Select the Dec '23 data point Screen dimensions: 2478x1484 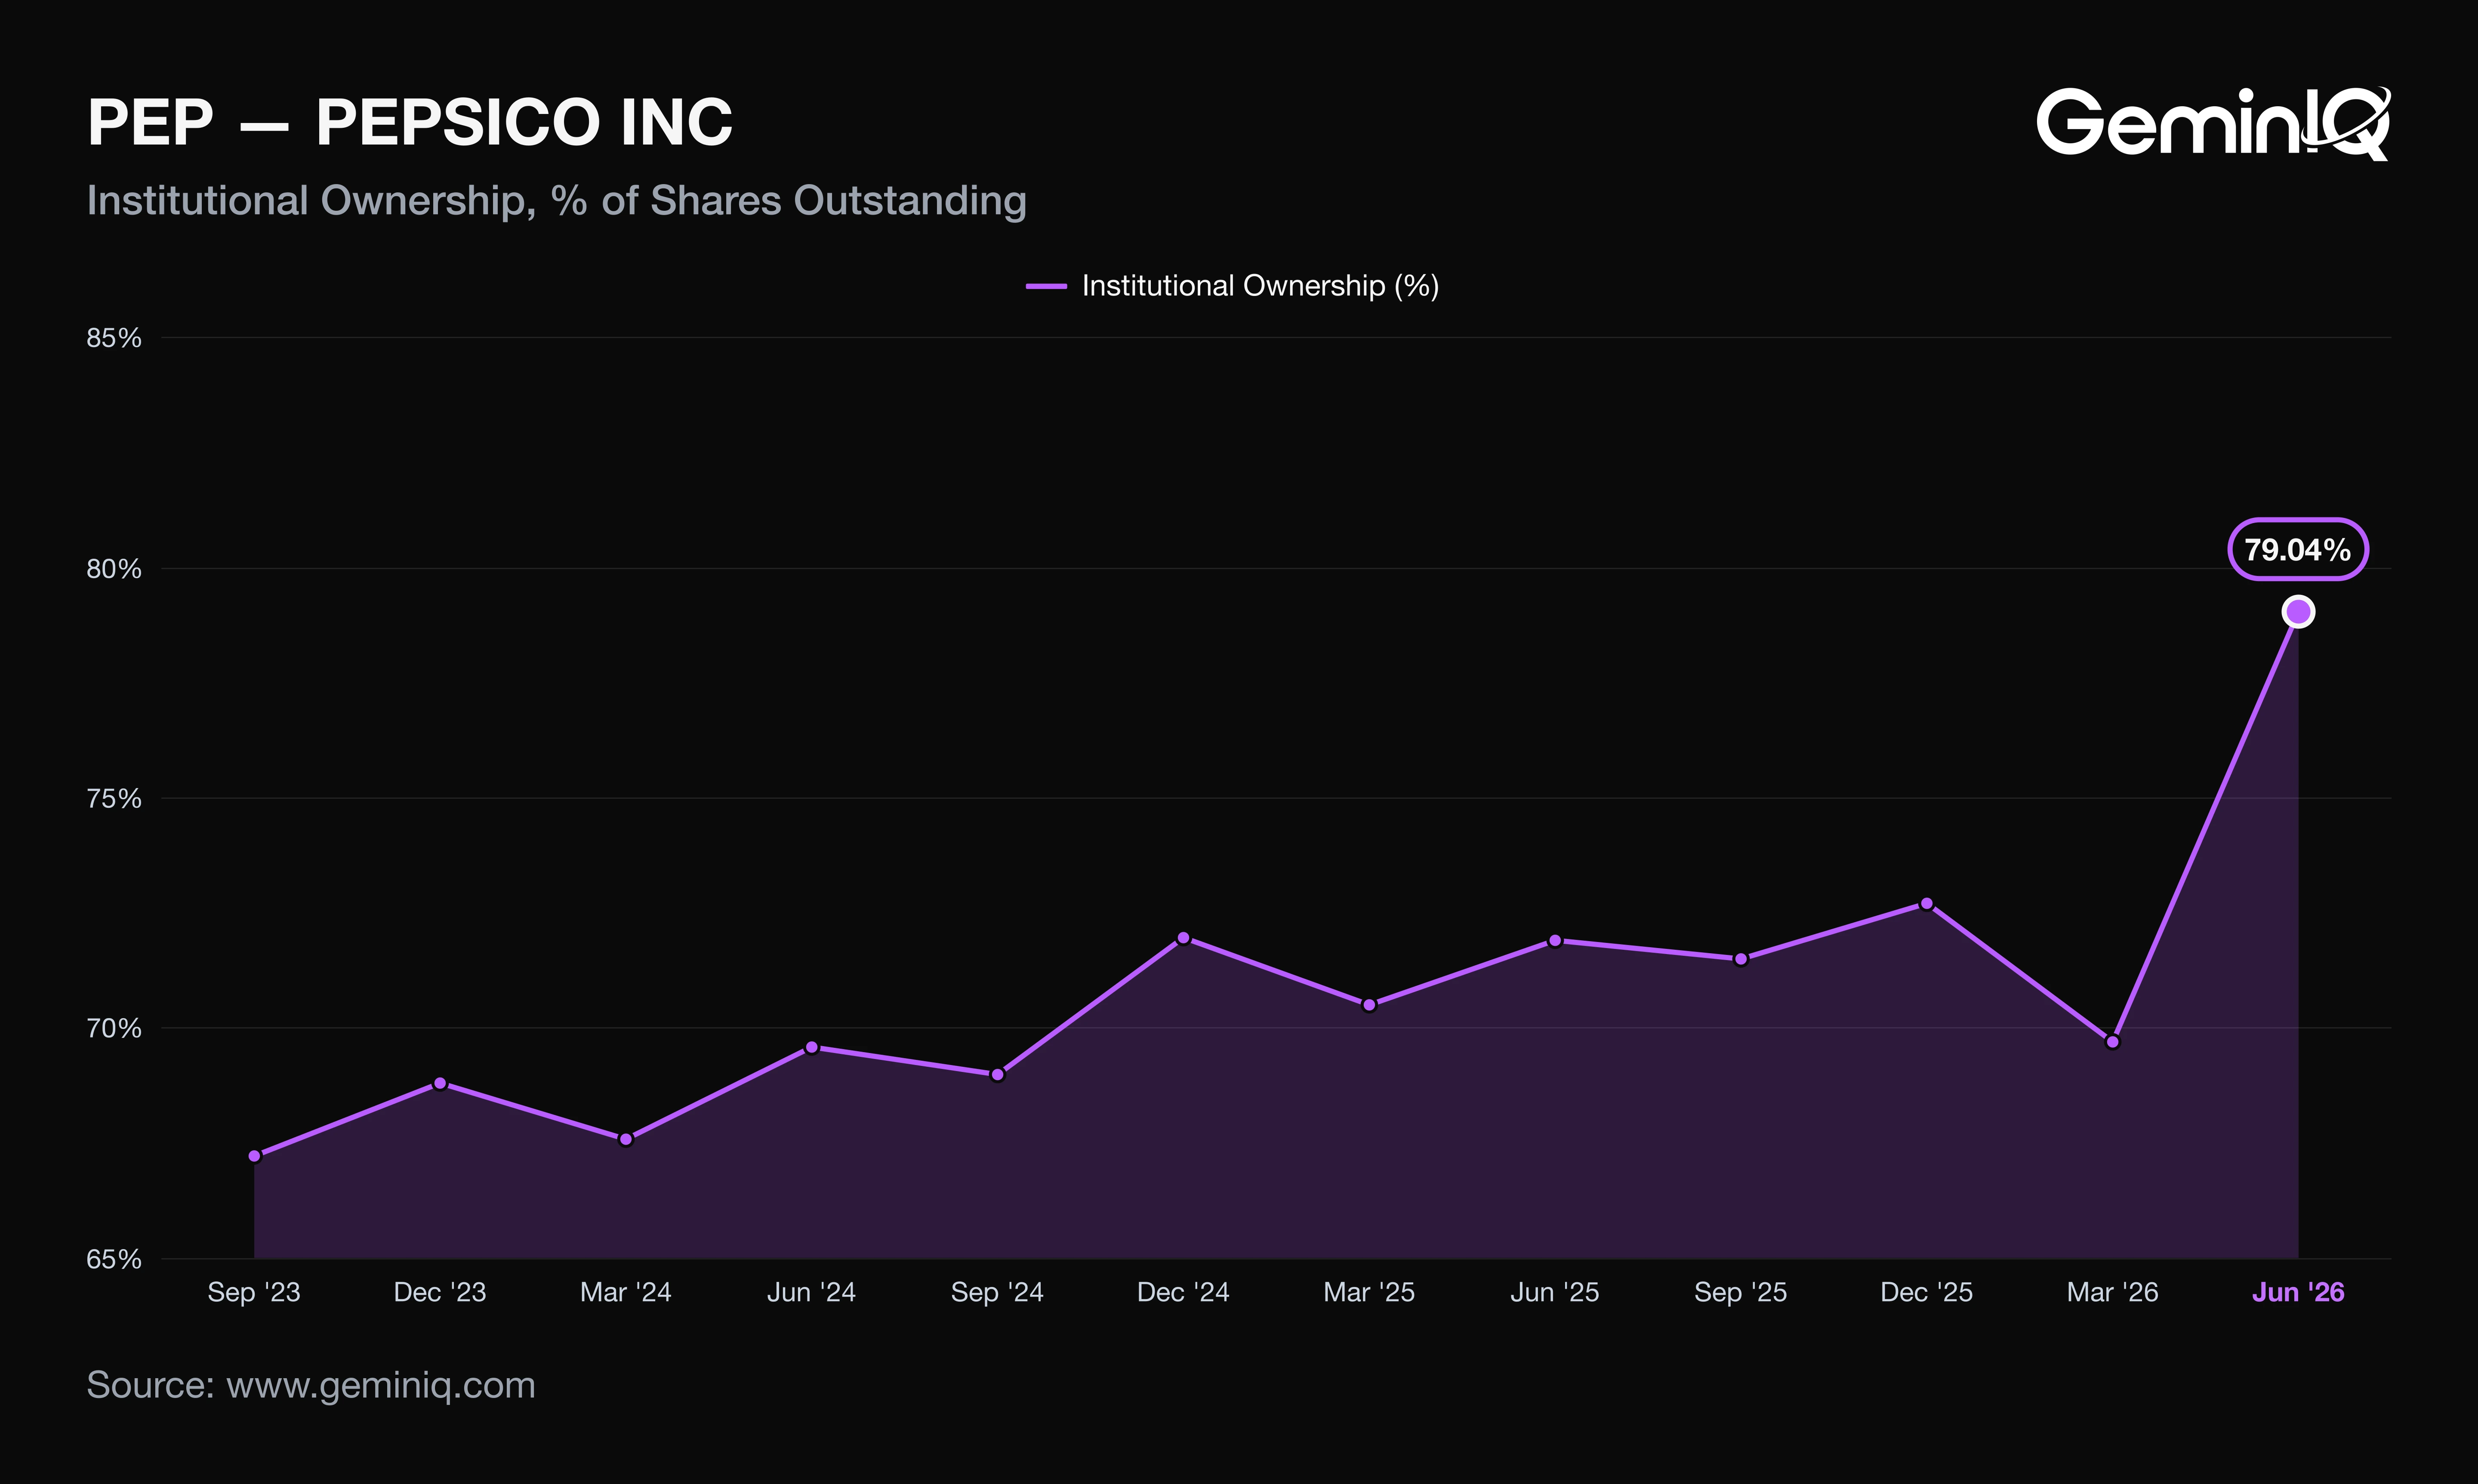[440, 1083]
